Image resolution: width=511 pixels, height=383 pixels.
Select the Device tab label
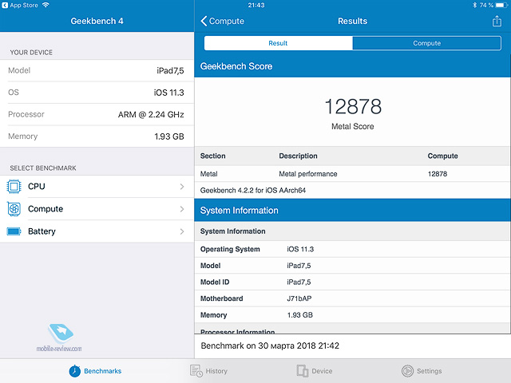(322, 371)
